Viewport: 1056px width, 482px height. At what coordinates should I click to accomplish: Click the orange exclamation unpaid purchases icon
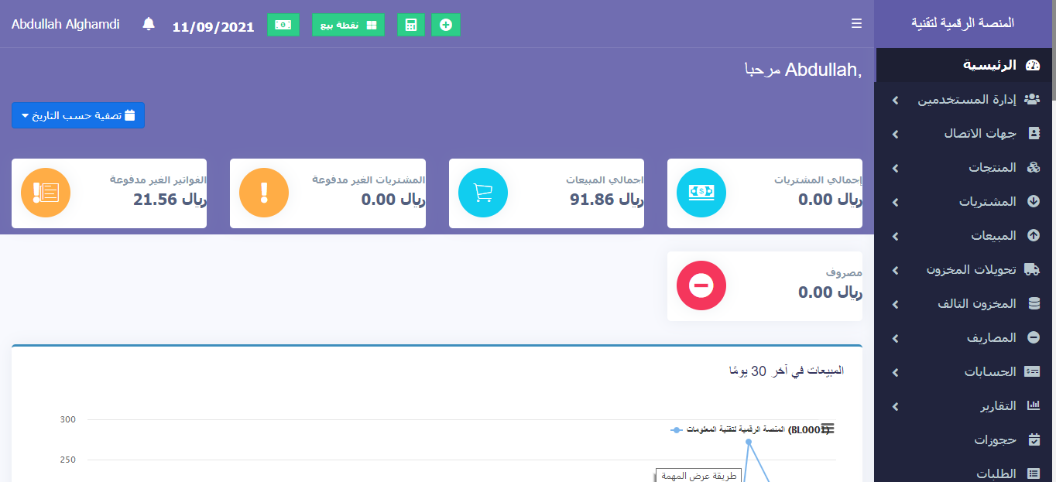(264, 193)
